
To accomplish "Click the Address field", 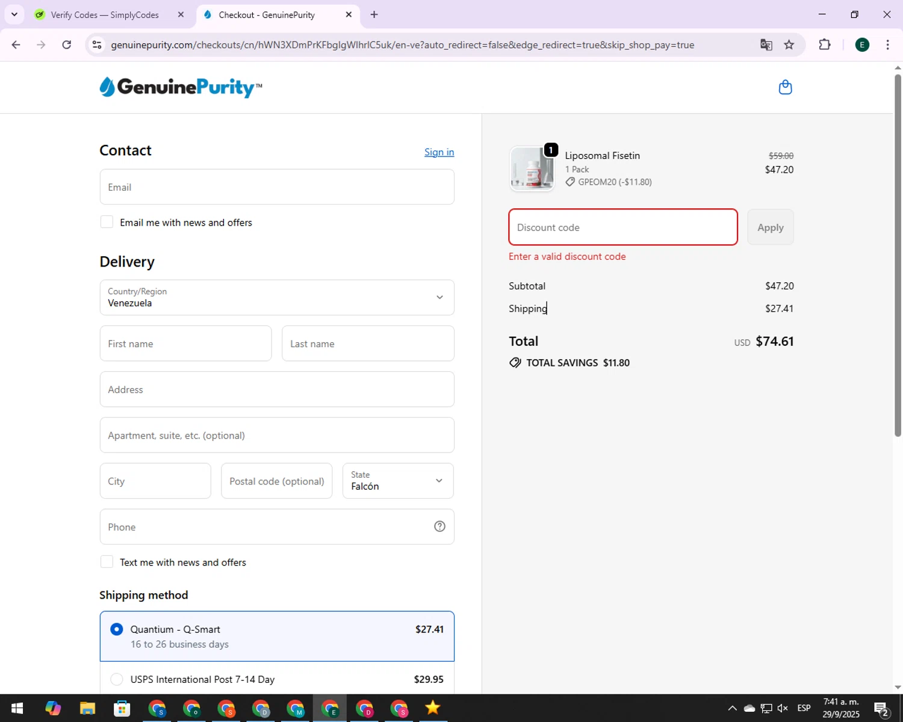I will point(277,389).
